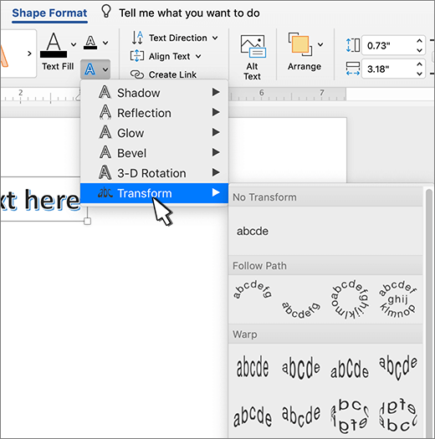Click the Text Direction icon
Viewport: 435px width, 439px height.
tap(137, 38)
